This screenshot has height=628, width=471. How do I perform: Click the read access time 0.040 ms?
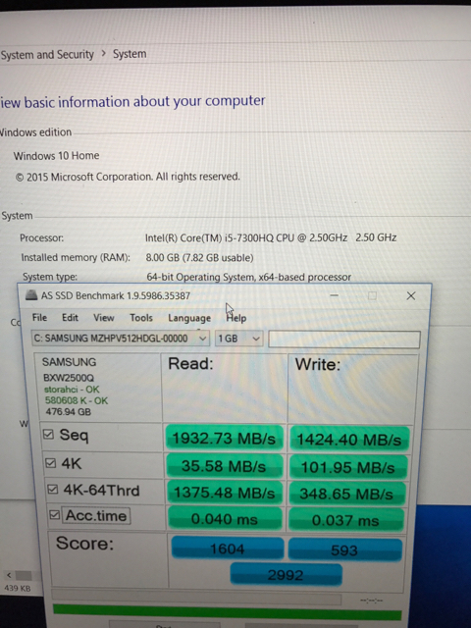coord(225,519)
